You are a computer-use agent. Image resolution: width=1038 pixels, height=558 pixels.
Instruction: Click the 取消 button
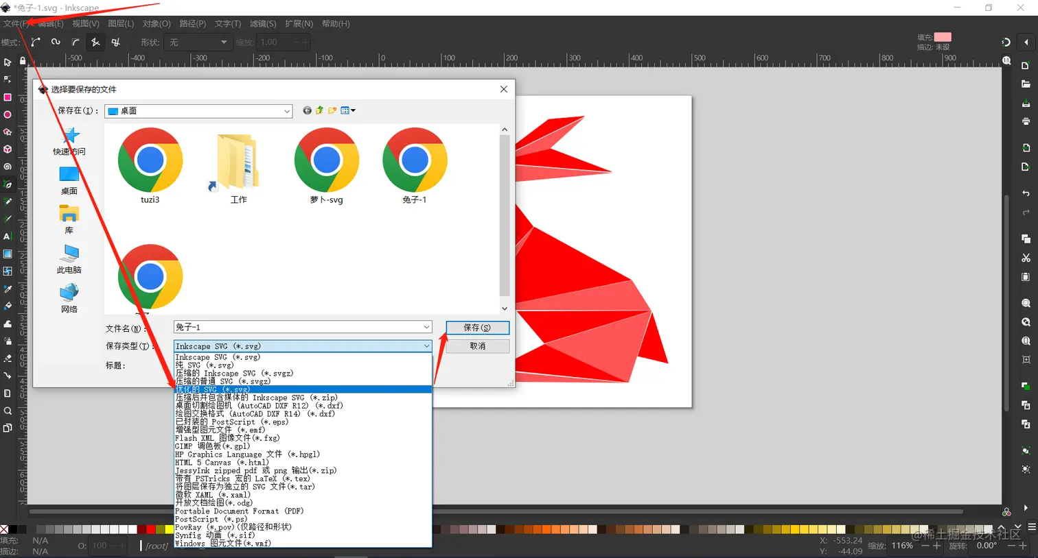coord(477,346)
